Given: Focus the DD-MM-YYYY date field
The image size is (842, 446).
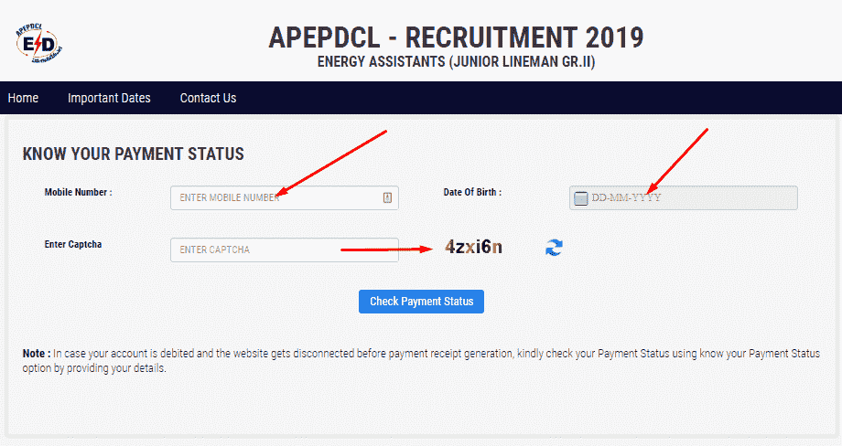Looking at the screenshot, I should pos(683,197).
